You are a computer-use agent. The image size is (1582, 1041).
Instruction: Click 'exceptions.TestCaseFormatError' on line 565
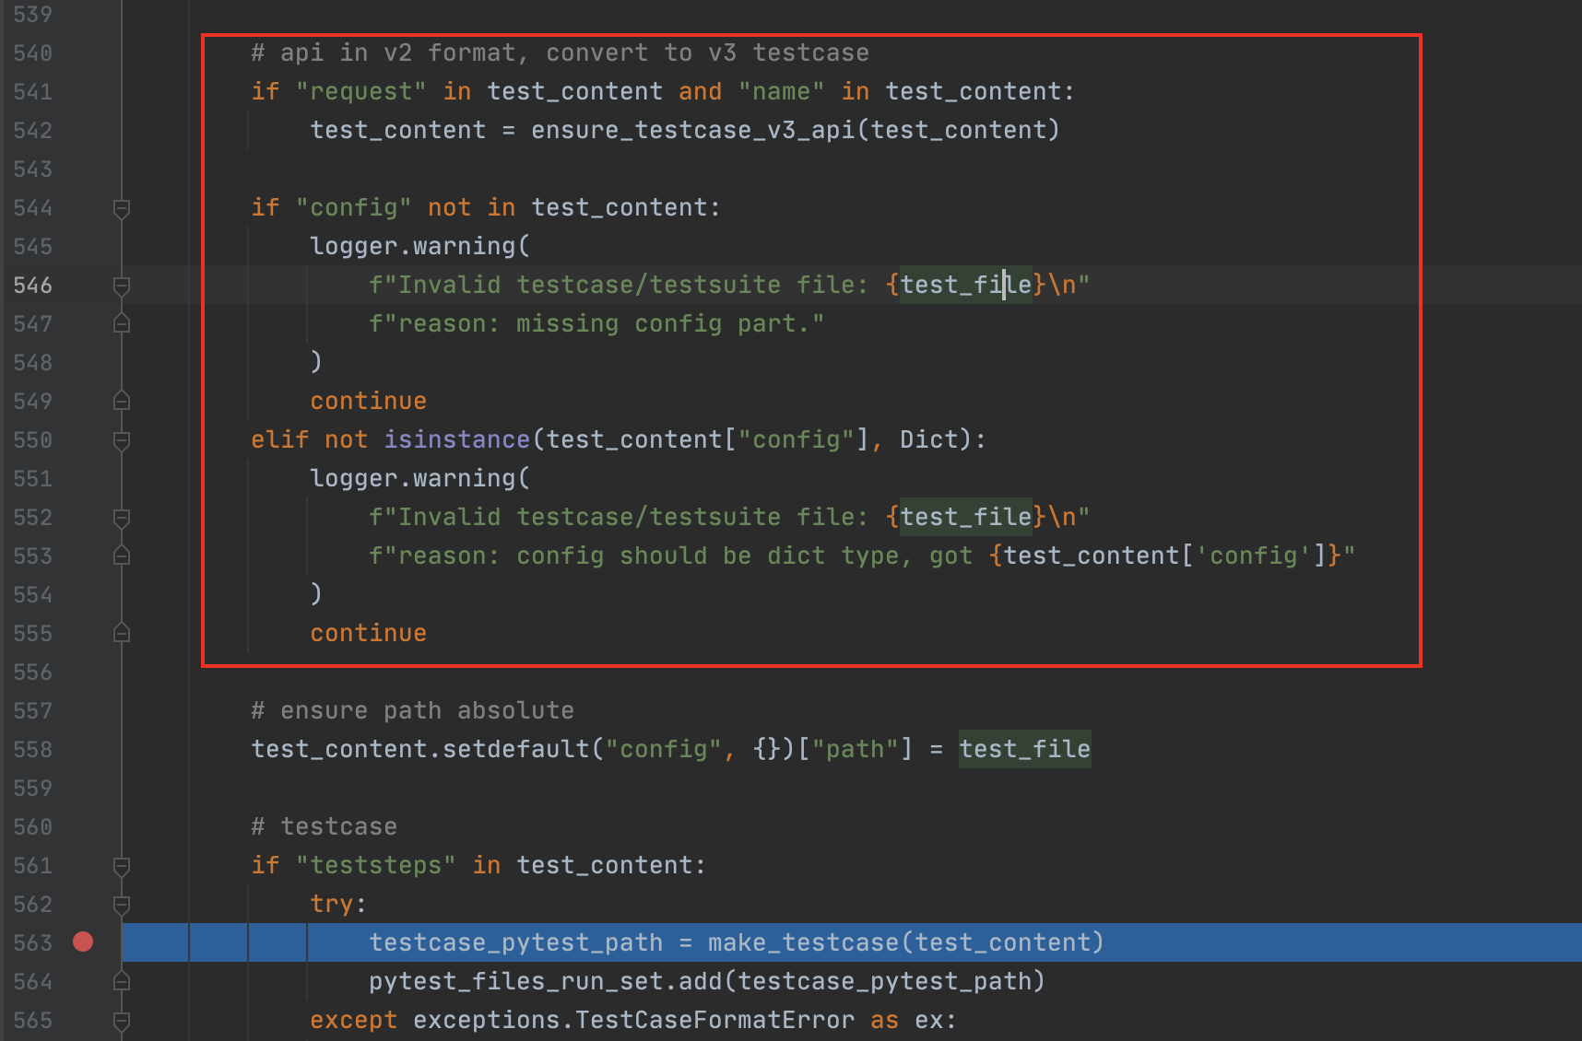[634, 1020]
